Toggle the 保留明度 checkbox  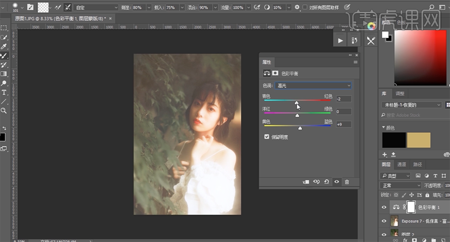click(x=267, y=136)
